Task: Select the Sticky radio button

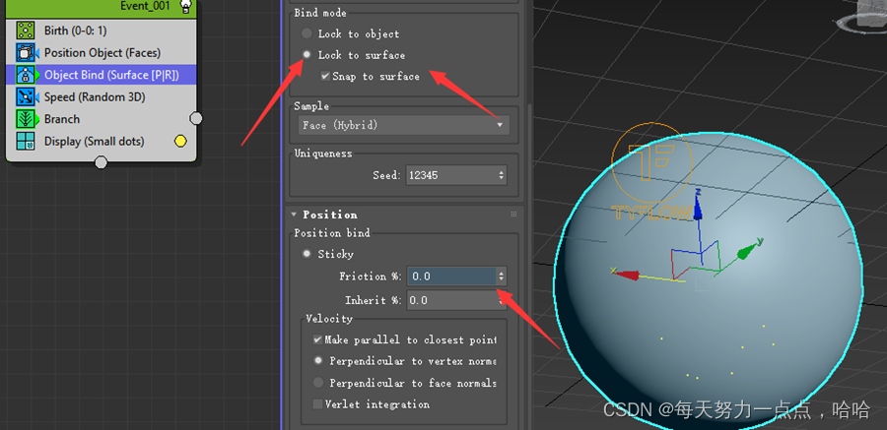Action: [x=307, y=254]
